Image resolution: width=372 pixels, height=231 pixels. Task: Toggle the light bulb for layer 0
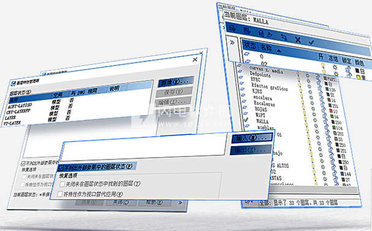pos(323,65)
